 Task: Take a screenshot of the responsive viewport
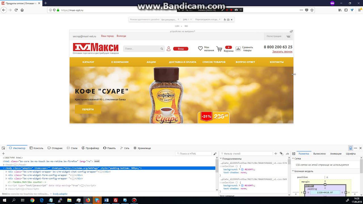(x=228, y=20)
